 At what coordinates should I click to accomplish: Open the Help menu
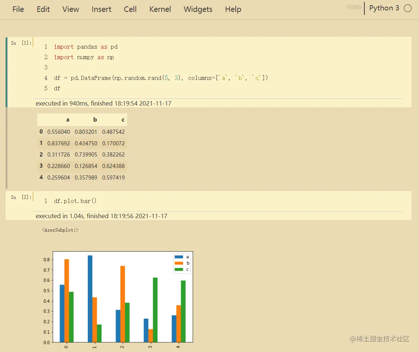pyautogui.click(x=233, y=9)
